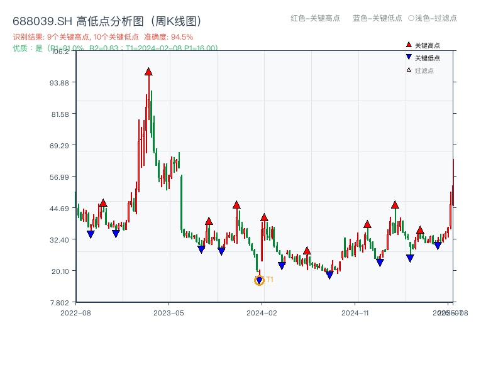Screen dimensions: 503x377
Task: Click the 2024-11 x-axis date label
Action: tap(357, 312)
